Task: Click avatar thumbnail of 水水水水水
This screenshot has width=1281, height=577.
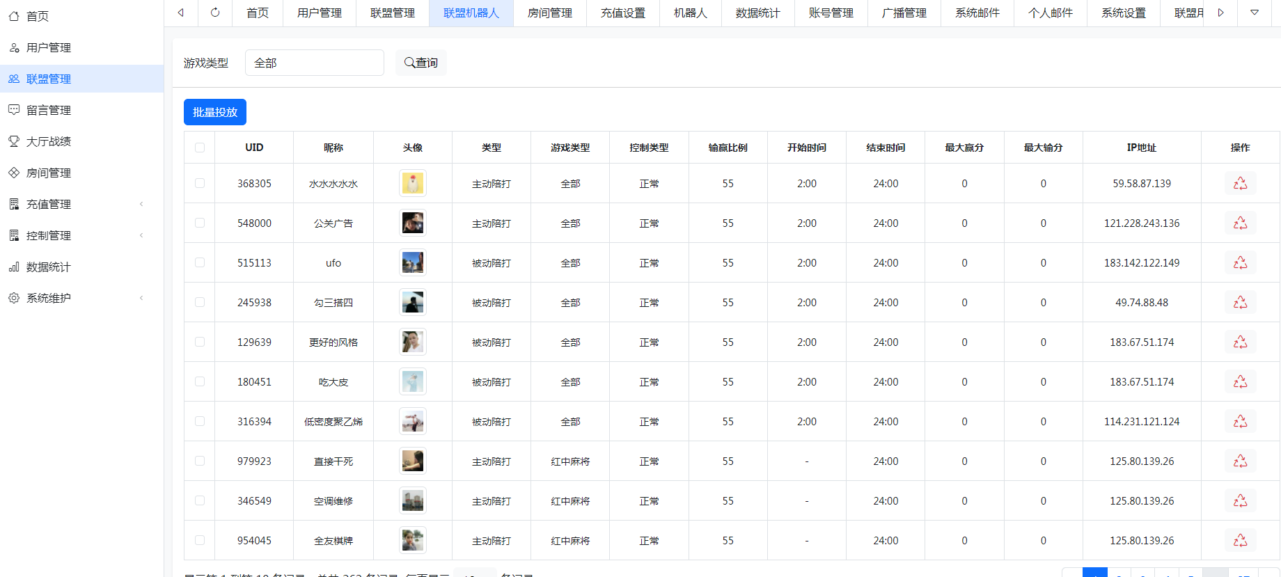Action: pyautogui.click(x=413, y=184)
